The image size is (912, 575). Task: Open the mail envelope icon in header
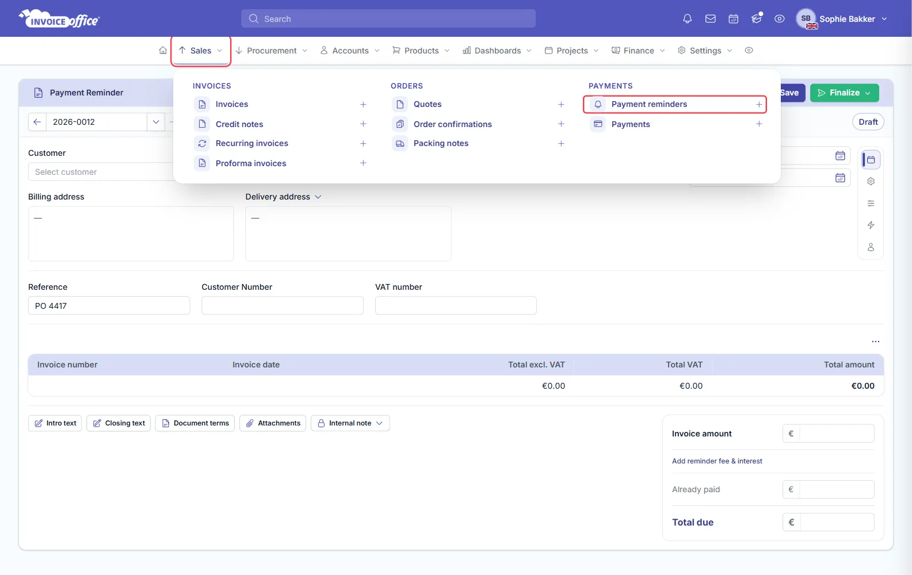(x=711, y=19)
